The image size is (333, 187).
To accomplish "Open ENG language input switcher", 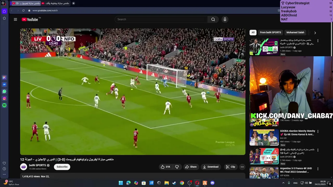I will point(296,183).
